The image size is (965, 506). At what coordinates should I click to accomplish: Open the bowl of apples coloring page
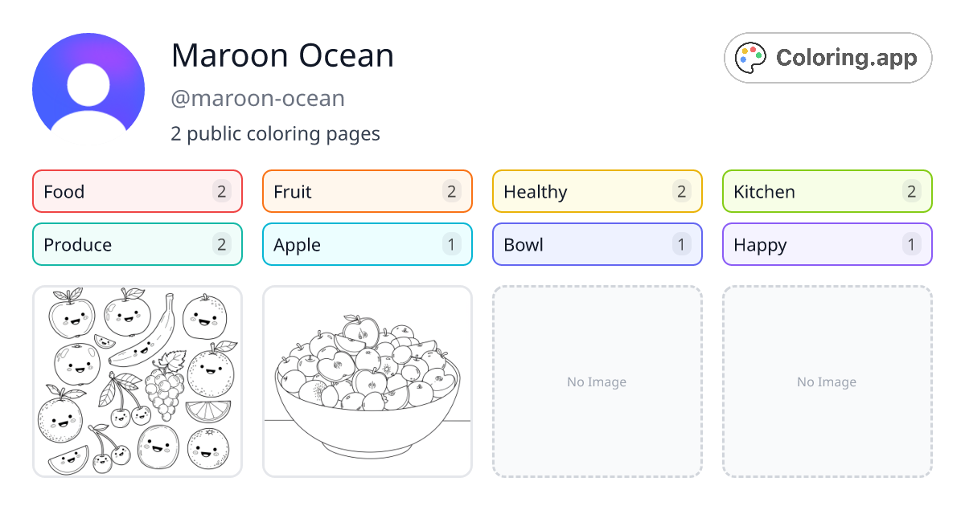368,382
